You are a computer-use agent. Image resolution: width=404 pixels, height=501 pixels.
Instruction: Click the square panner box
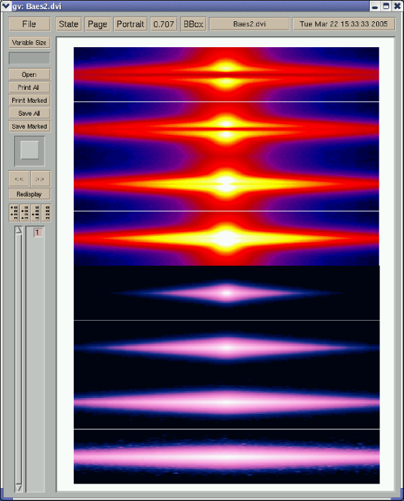(x=30, y=151)
